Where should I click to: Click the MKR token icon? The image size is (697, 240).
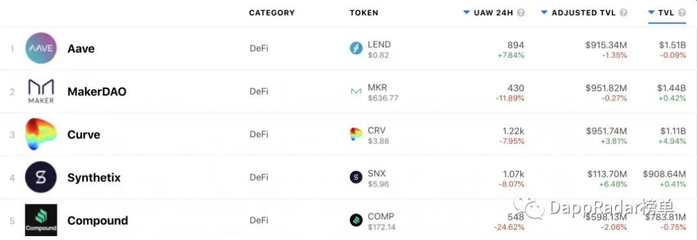click(x=356, y=92)
